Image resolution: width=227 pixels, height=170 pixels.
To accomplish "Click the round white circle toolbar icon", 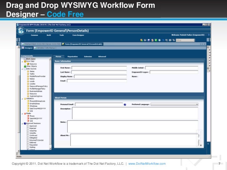I will (x=160, y=40).
